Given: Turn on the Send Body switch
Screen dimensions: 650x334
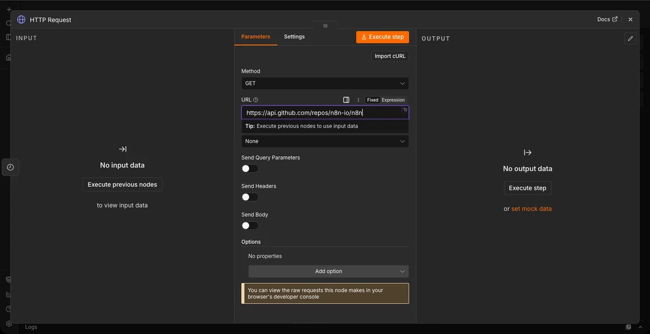Looking at the screenshot, I should pos(250,225).
